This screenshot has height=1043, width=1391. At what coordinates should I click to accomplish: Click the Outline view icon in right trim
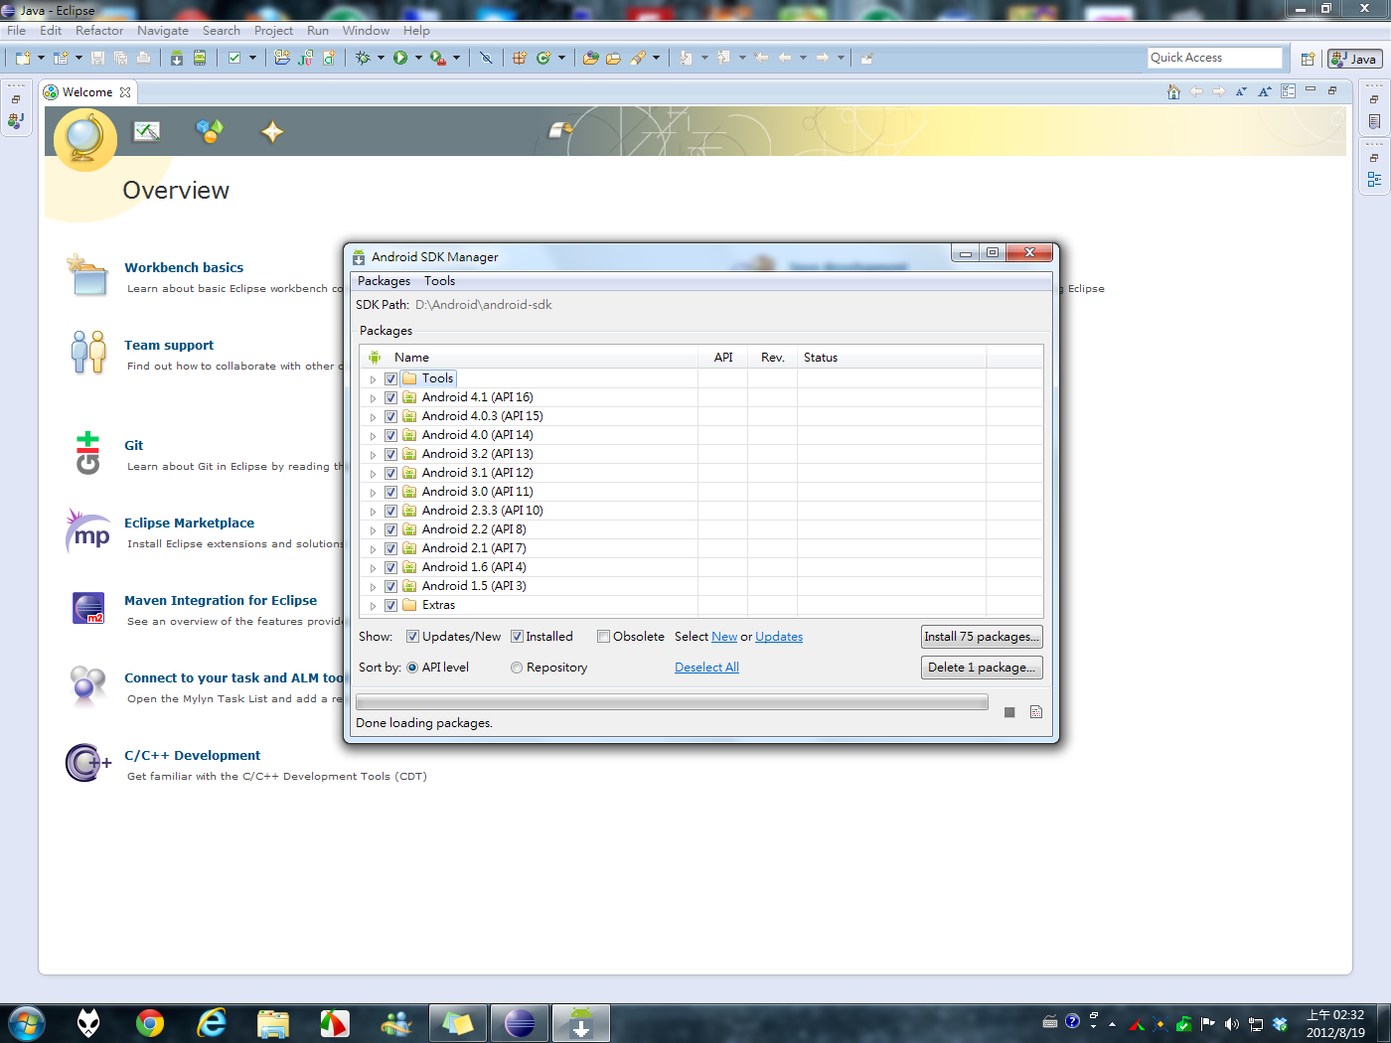click(x=1374, y=180)
